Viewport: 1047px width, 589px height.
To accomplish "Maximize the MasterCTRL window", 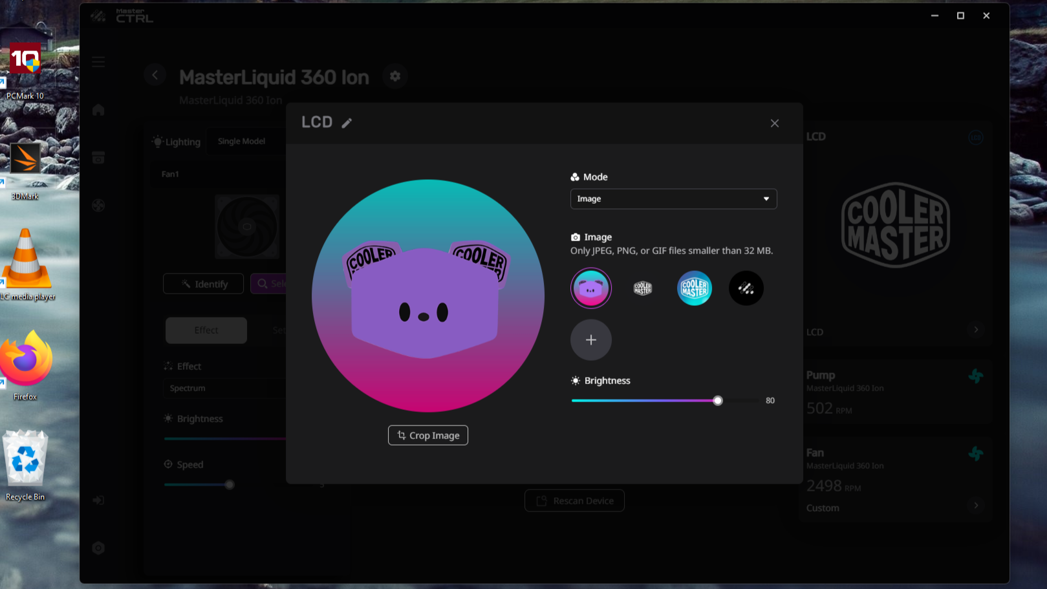I will coord(960,16).
